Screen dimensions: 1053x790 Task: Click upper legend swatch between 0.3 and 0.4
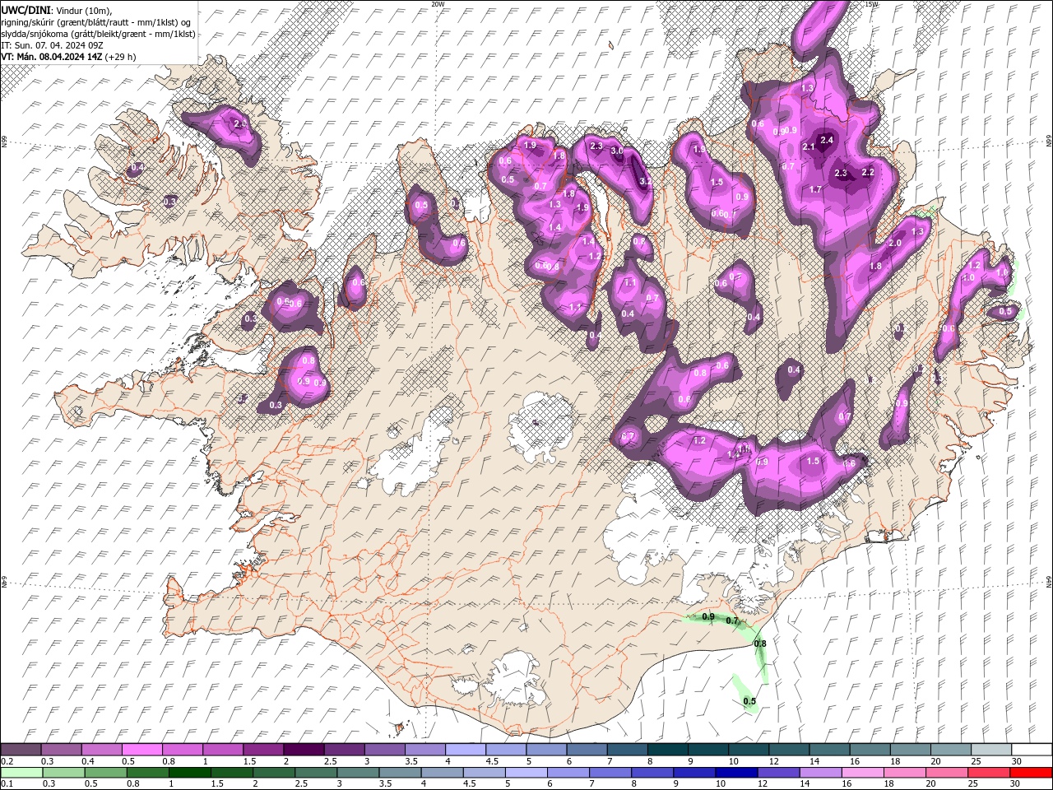pyautogui.click(x=61, y=750)
